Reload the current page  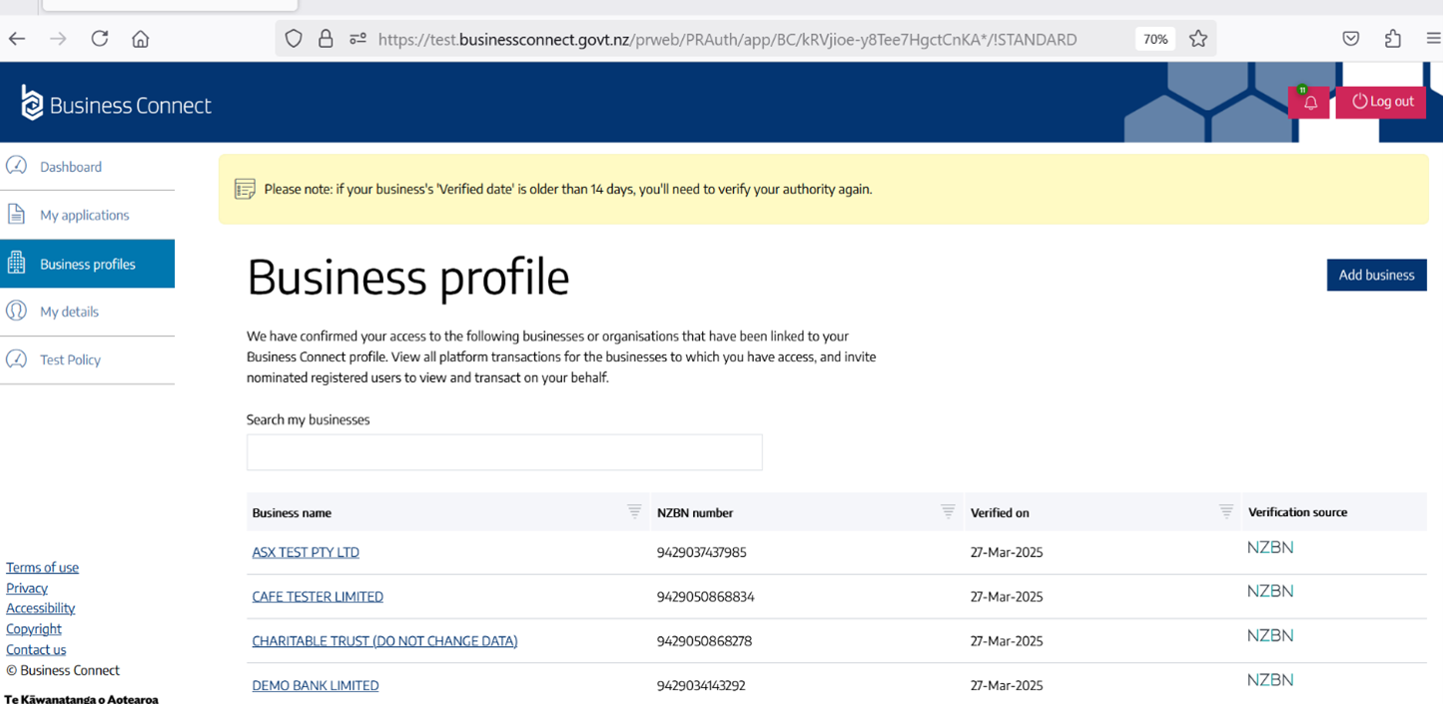pyautogui.click(x=99, y=39)
